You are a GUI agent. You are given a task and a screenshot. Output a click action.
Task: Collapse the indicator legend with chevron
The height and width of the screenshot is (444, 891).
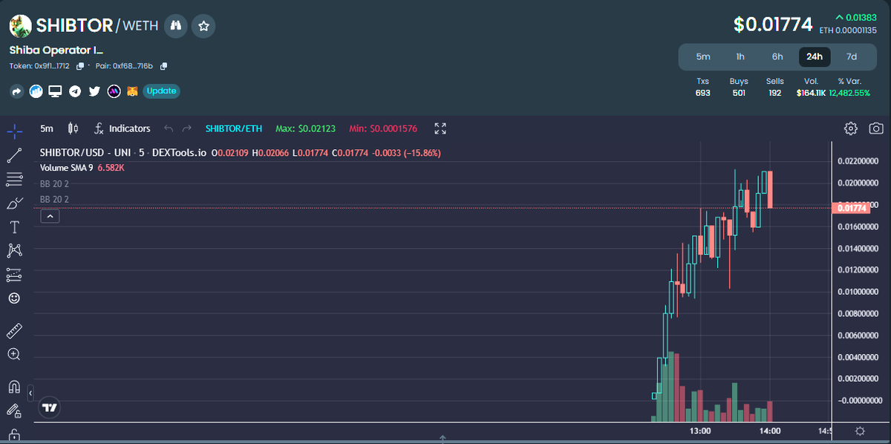(x=50, y=217)
